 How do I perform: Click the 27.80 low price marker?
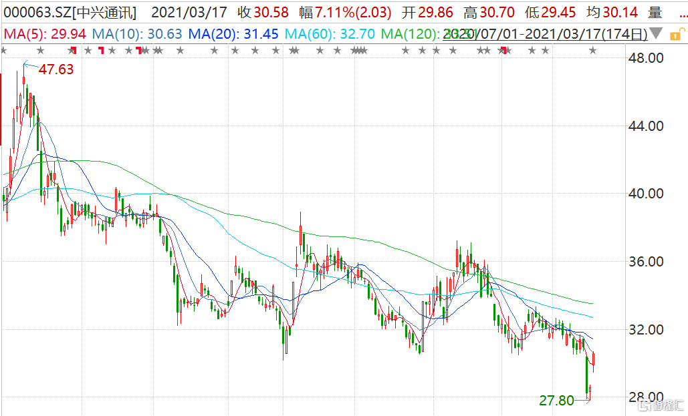[556, 401]
